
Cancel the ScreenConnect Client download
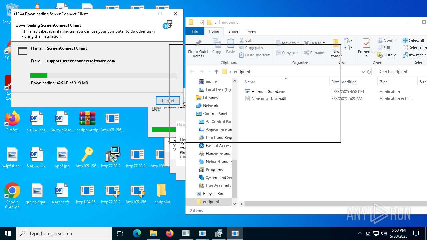click(x=168, y=100)
